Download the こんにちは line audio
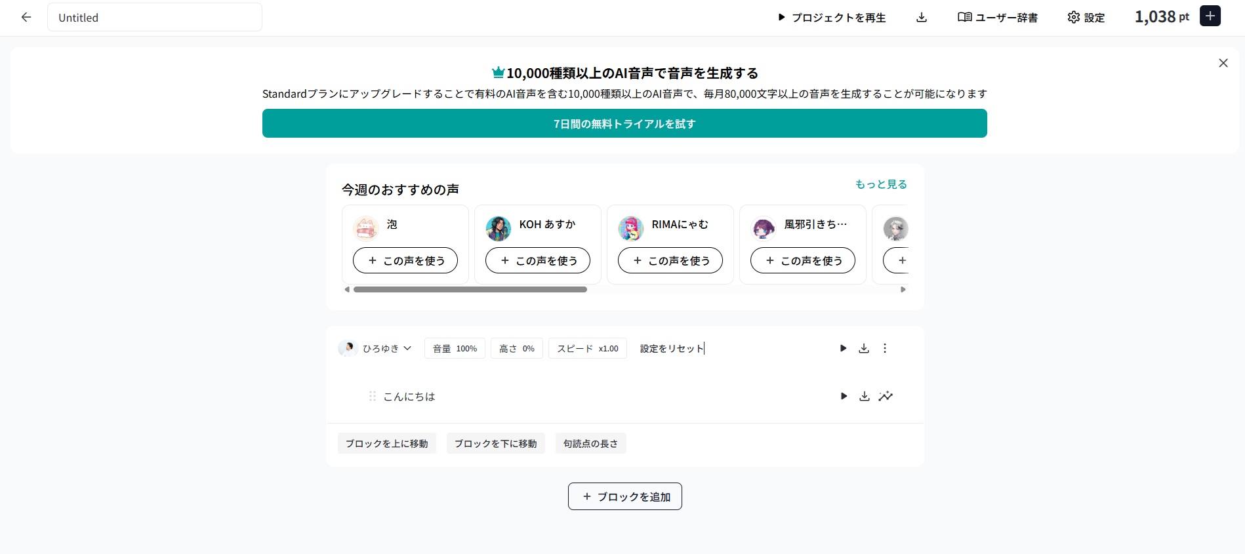Image resolution: width=1245 pixels, height=554 pixels. point(865,396)
